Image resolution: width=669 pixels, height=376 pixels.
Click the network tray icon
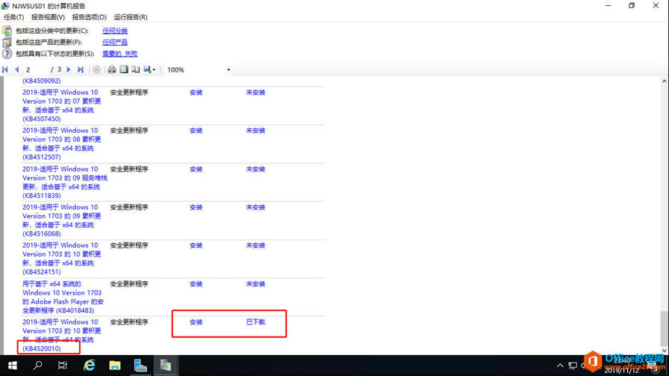coord(573,366)
